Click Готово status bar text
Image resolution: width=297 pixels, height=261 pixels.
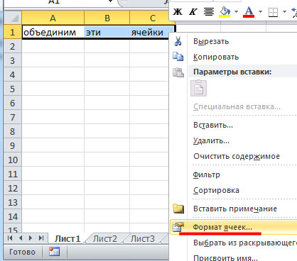(22, 252)
